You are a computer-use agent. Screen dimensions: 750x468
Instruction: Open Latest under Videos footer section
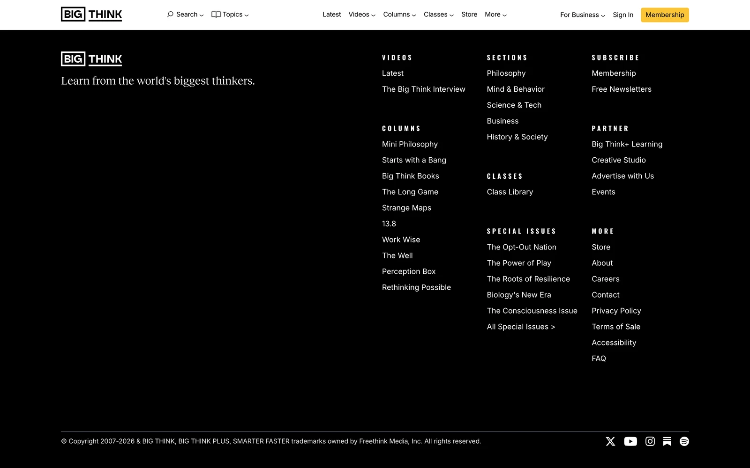393,73
